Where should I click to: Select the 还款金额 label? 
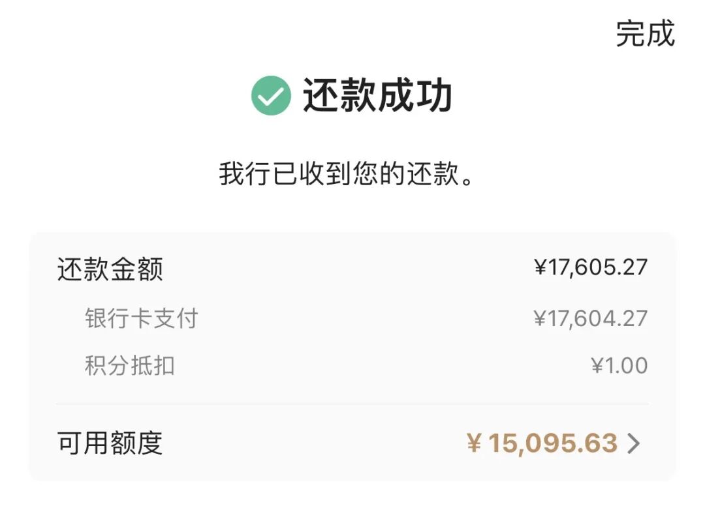110,269
